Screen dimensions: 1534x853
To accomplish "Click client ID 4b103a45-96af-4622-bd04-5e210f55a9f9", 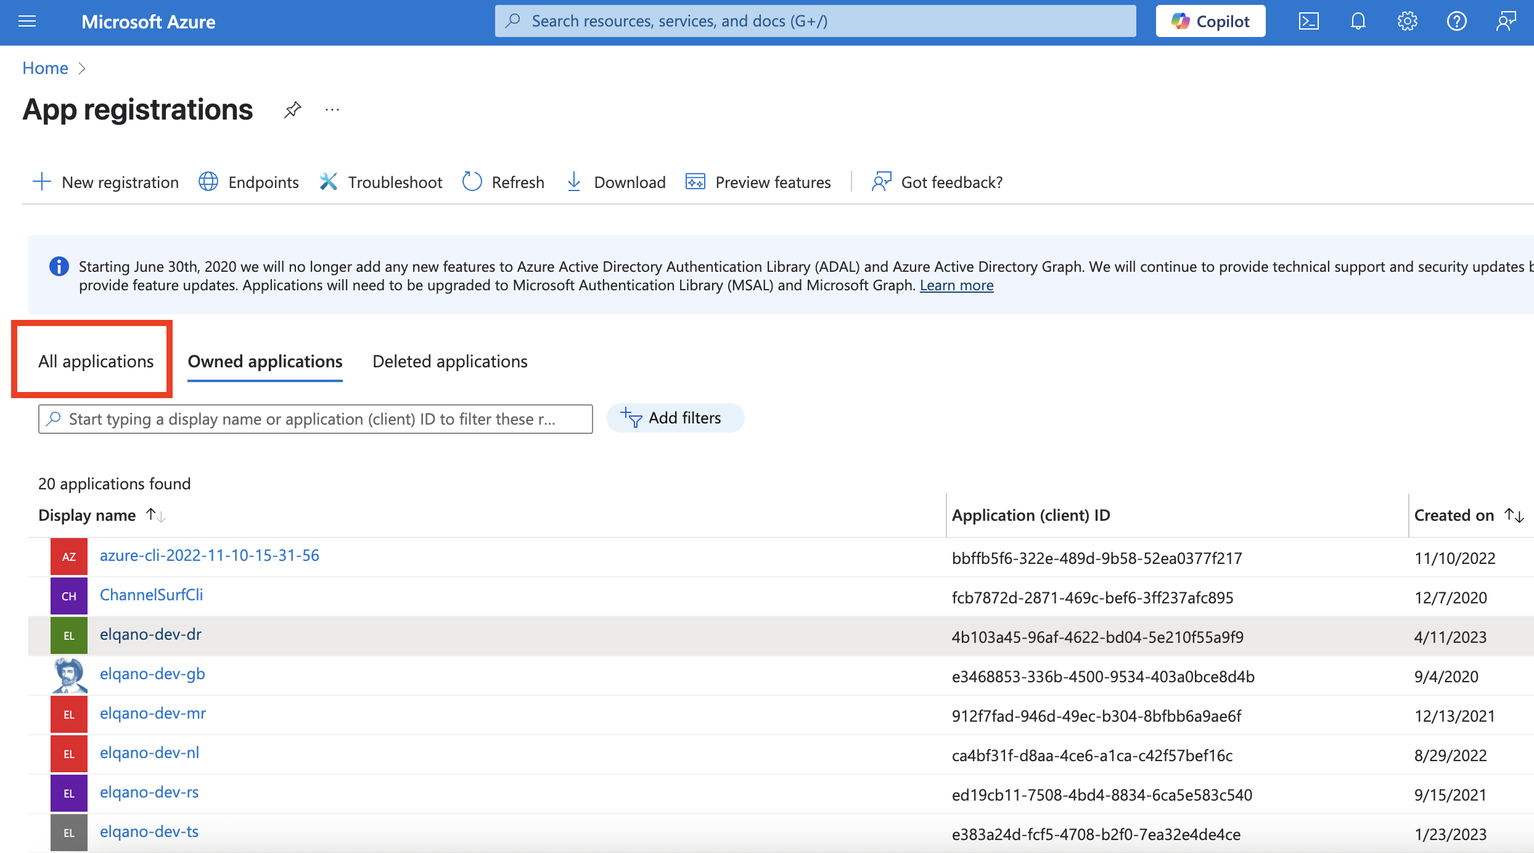I will point(1097,637).
